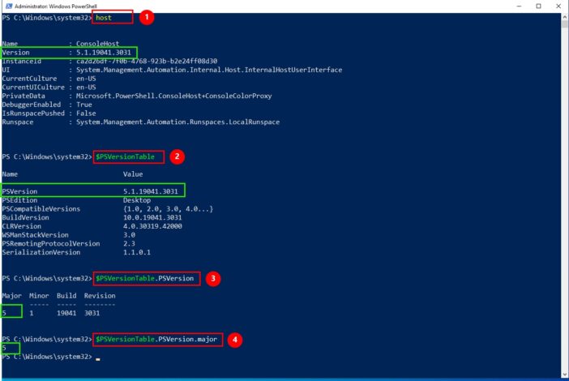This screenshot has width=569, height=381.
Task: Select the 'ConsoleHost' name value
Action: (97, 44)
